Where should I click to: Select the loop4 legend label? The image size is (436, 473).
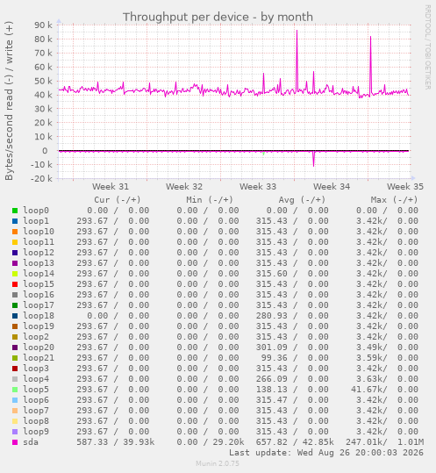click(x=36, y=379)
